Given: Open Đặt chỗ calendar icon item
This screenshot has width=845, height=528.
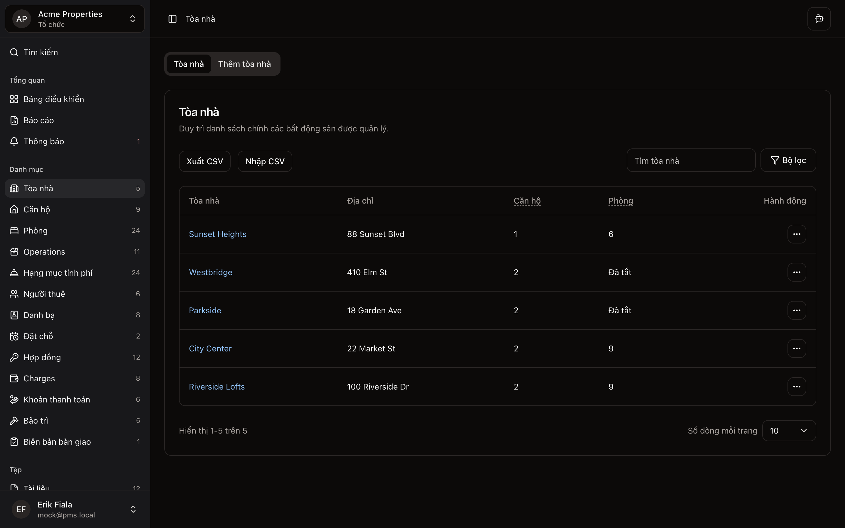Looking at the screenshot, I should tap(14, 336).
